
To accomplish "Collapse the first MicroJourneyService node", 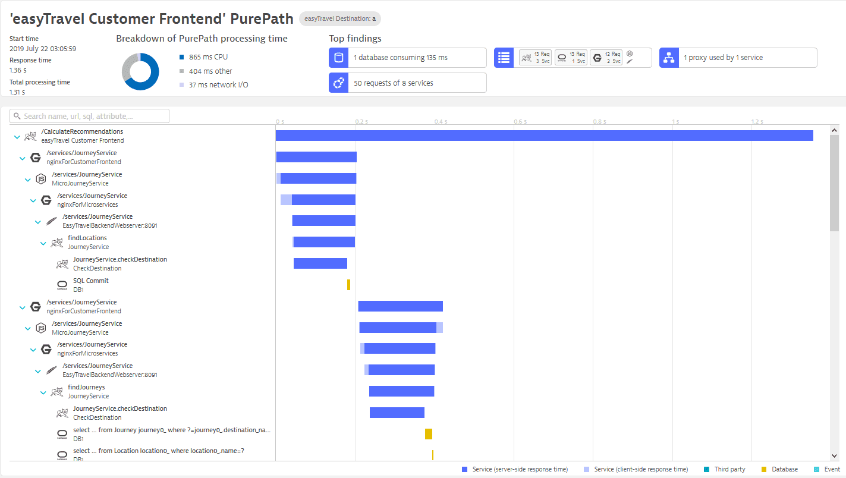I will point(27,180).
